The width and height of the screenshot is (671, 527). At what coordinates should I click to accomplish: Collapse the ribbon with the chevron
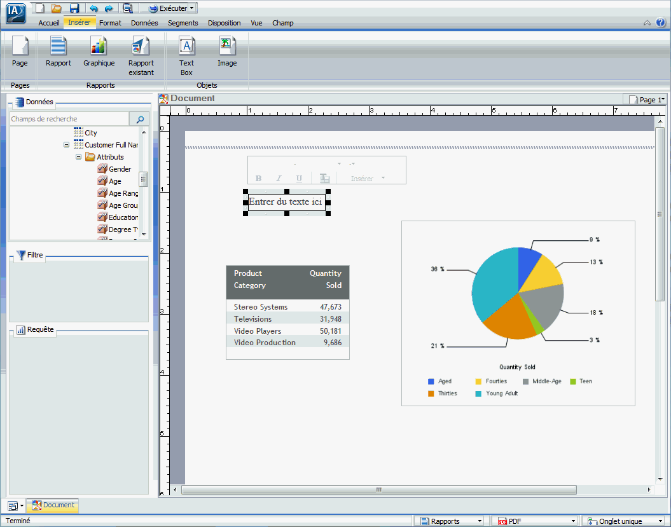click(647, 23)
